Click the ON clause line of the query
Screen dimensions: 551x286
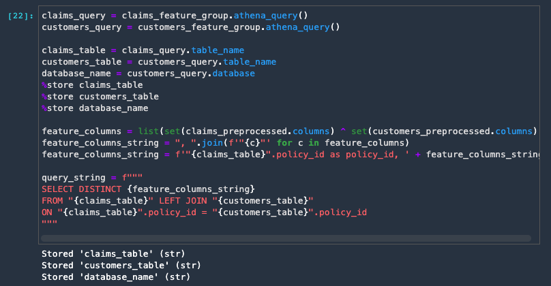tap(204, 212)
